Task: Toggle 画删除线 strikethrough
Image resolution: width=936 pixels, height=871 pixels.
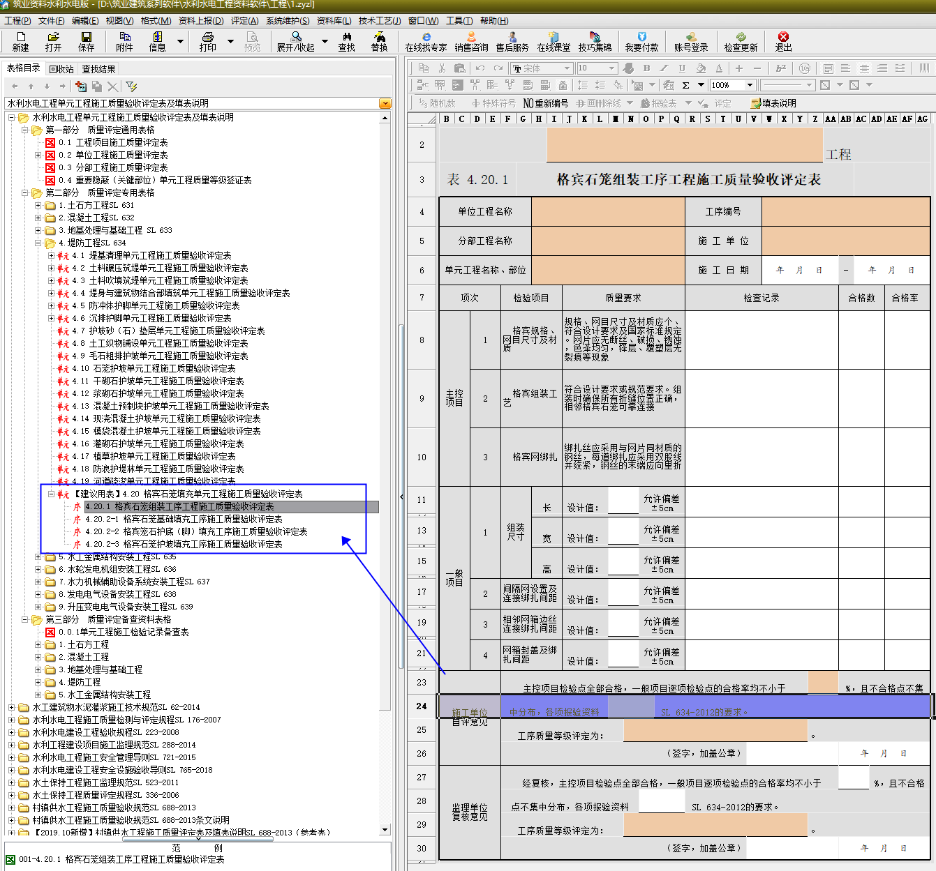Action: tap(599, 103)
